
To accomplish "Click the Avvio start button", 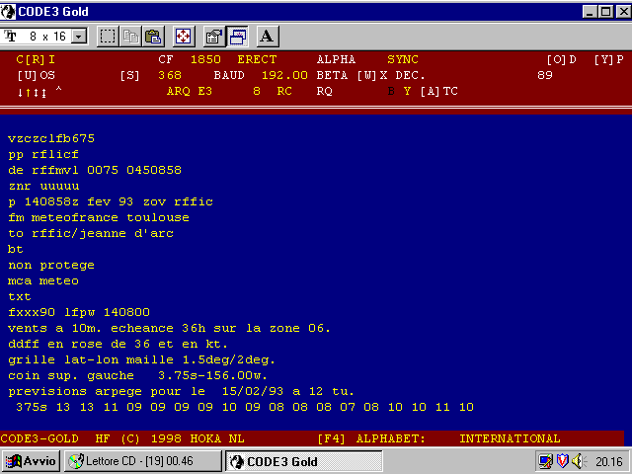I will pyautogui.click(x=32, y=461).
